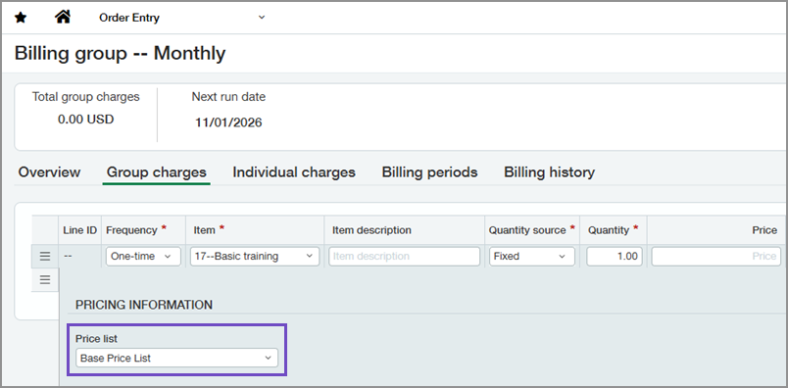788x388 pixels.
Task: Click the Quantity source column header
Action: tap(531, 230)
